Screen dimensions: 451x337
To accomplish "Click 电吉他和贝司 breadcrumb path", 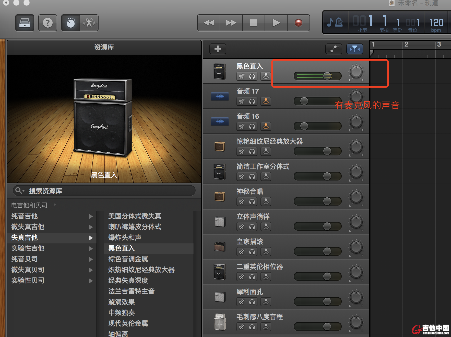I will tap(29, 205).
